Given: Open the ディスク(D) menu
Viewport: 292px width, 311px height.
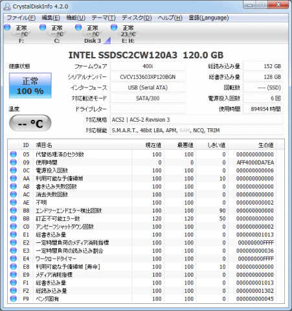Looking at the screenshot, I should click(137, 17).
